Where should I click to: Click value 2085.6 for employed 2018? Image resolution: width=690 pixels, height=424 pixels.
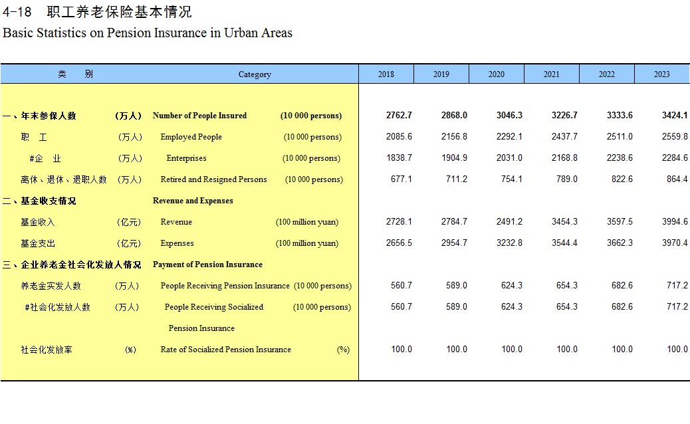(399, 136)
